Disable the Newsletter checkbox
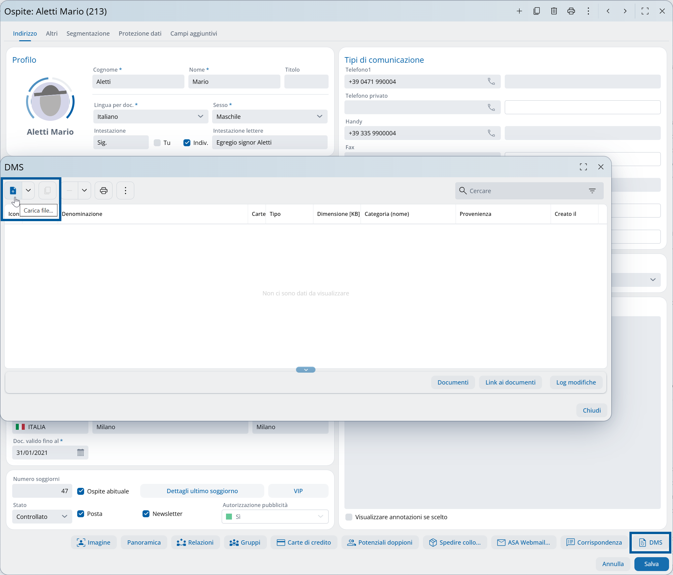 [x=146, y=514]
